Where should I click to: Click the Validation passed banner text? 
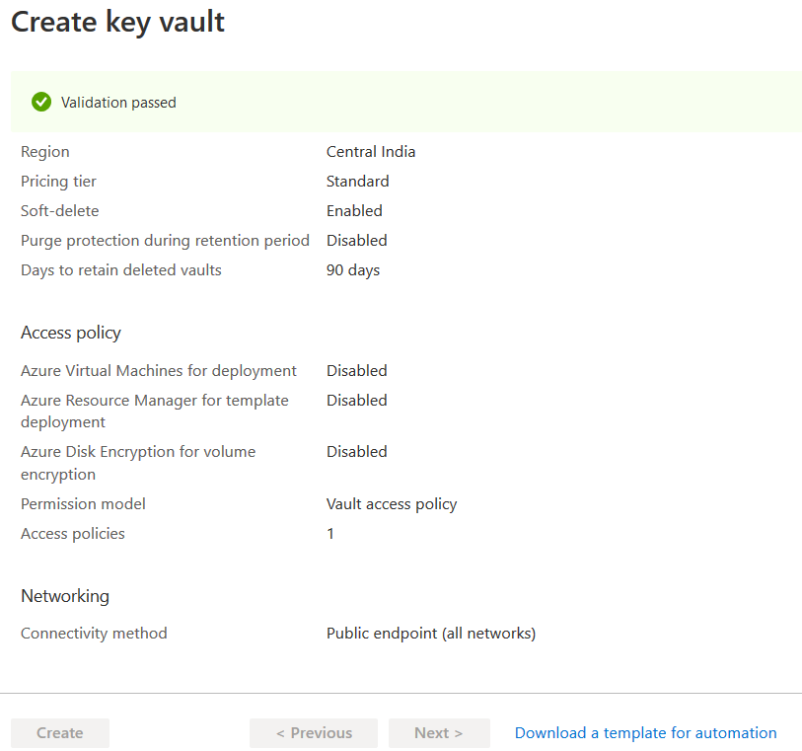tap(118, 103)
